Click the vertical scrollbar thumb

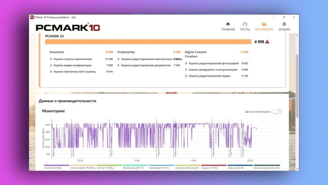[x=297, y=86]
